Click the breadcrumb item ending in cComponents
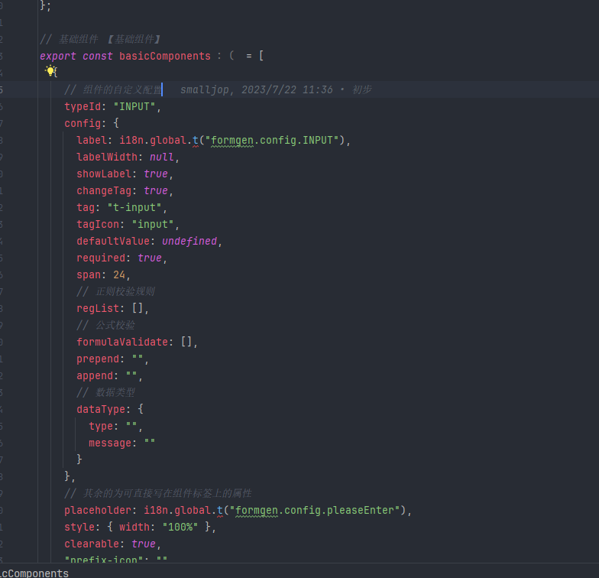Viewport: 599px width, 578px height. pyautogui.click(x=34, y=573)
